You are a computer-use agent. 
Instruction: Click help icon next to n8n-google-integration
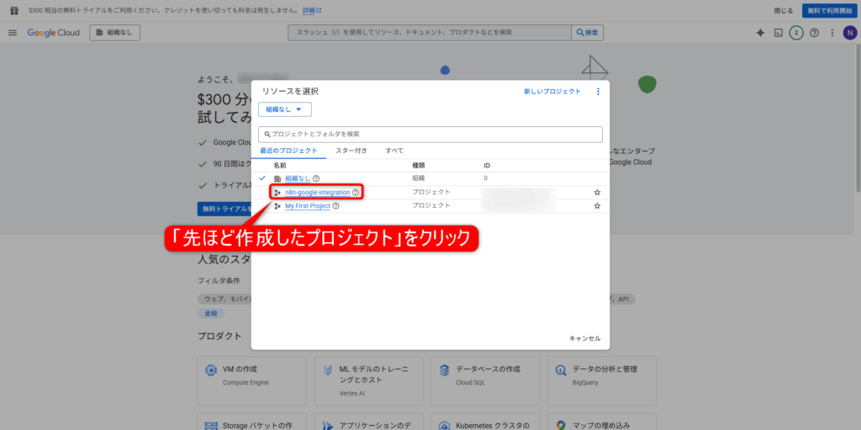pos(356,193)
